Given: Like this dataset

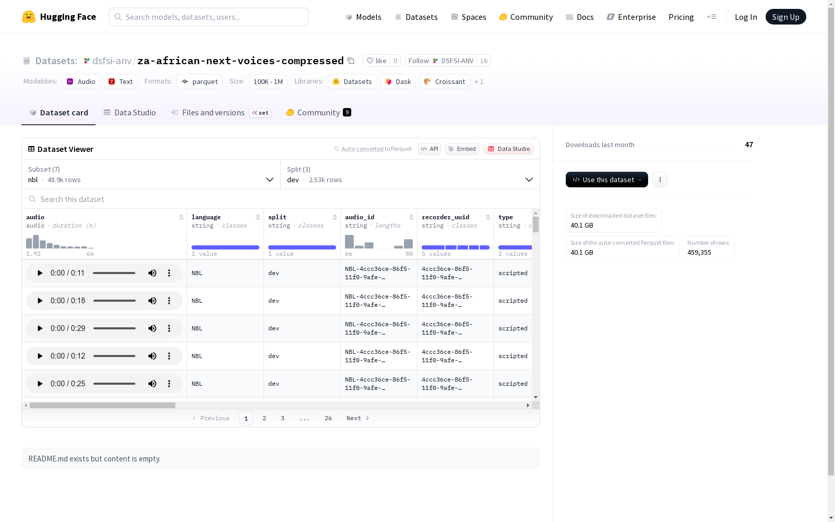Looking at the screenshot, I should [x=377, y=61].
